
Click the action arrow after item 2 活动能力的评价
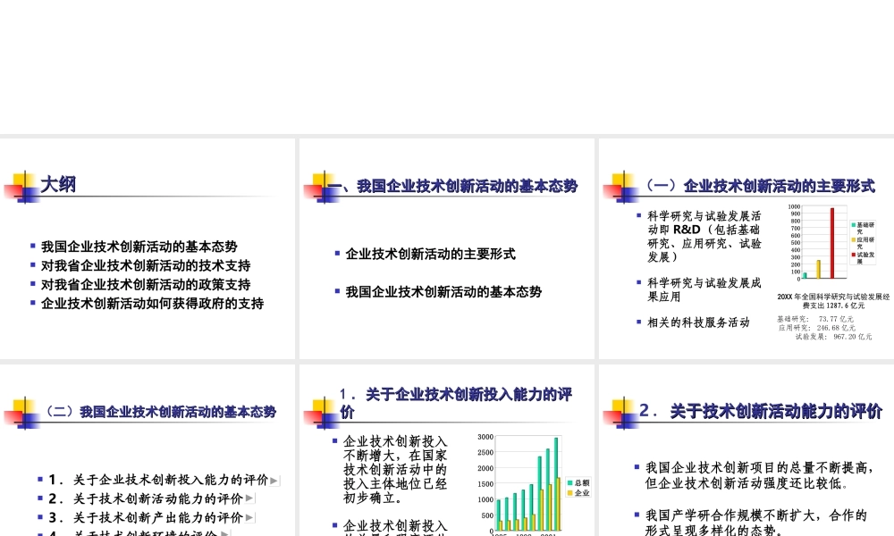point(249,498)
